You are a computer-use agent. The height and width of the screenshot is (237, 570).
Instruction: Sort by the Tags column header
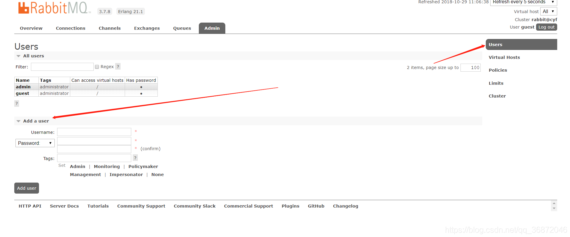tap(46, 80)
